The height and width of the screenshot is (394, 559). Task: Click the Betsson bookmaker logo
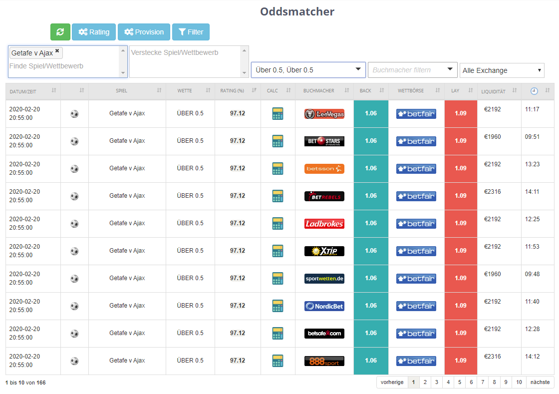pyautogui.click(x=324, y=169)
